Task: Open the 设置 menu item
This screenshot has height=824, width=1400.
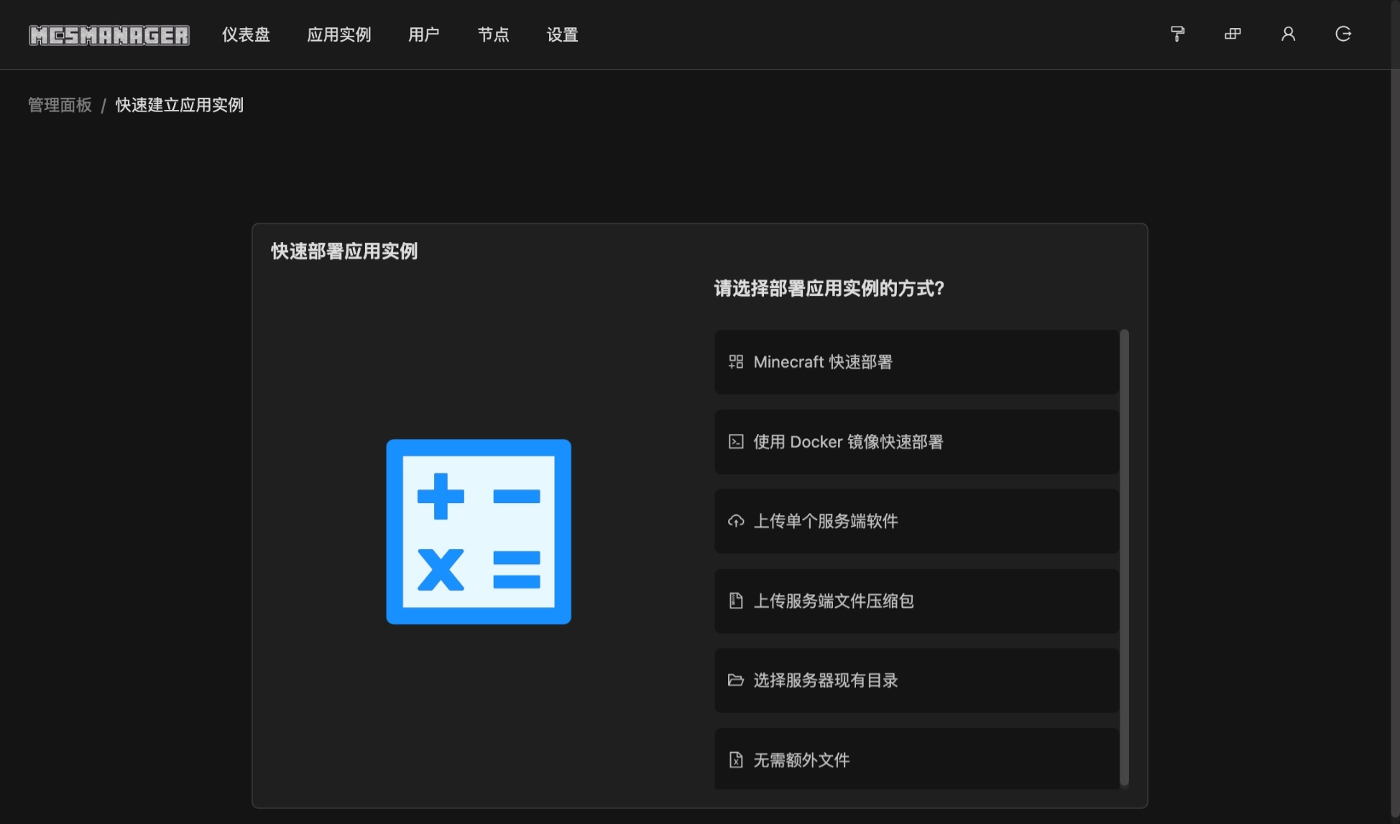Action: (x=562, y=34)
